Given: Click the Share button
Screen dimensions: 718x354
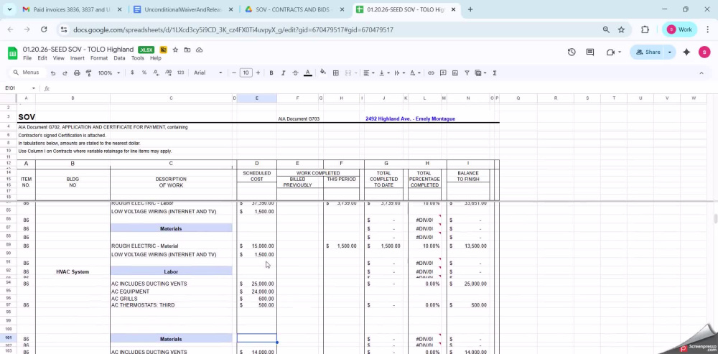Looking at the screenshot, I should (648, 52).
